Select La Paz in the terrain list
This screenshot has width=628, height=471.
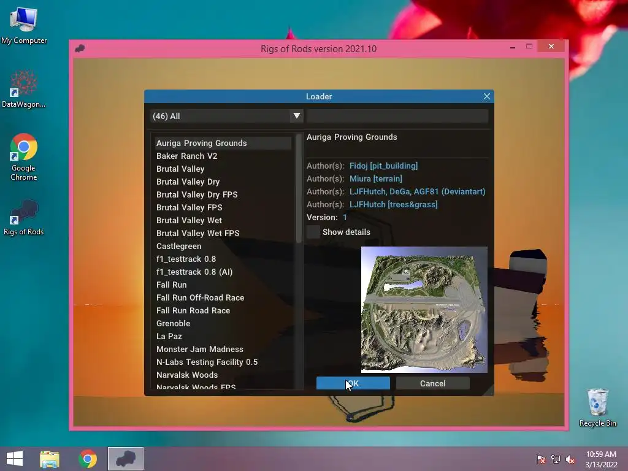(x=223, y=336)
